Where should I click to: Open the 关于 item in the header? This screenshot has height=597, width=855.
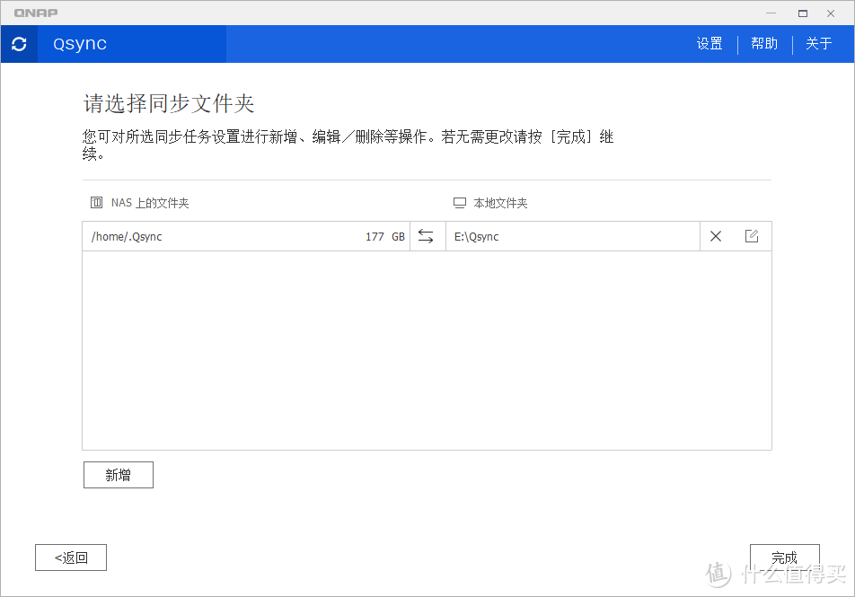pyautogui.click(x=818, y=43)
